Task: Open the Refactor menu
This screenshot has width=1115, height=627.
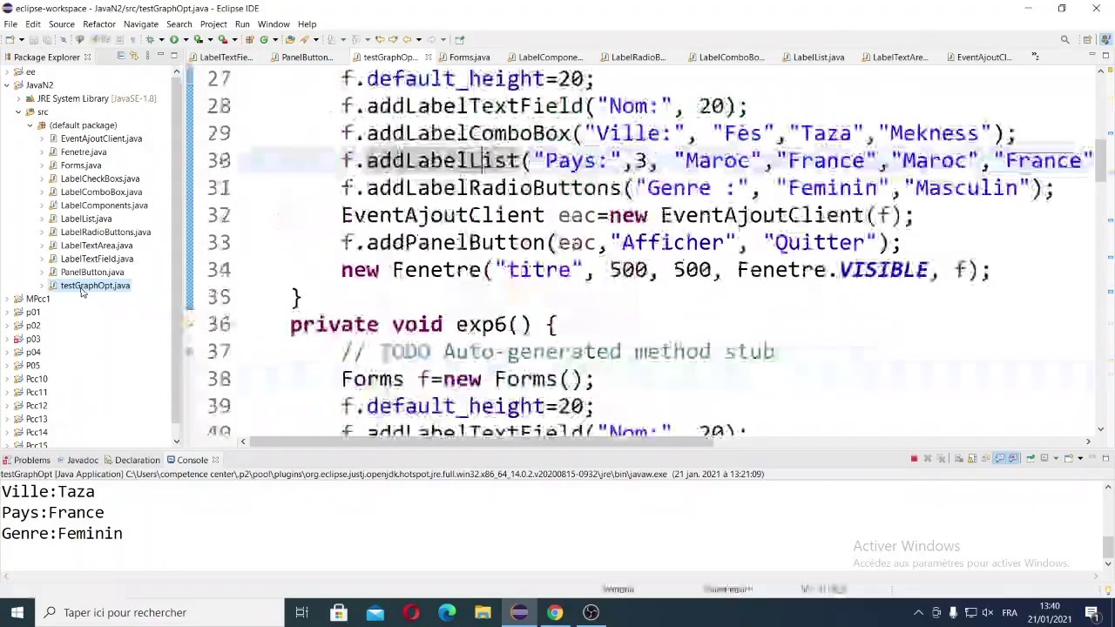Action: click(98, 24)
